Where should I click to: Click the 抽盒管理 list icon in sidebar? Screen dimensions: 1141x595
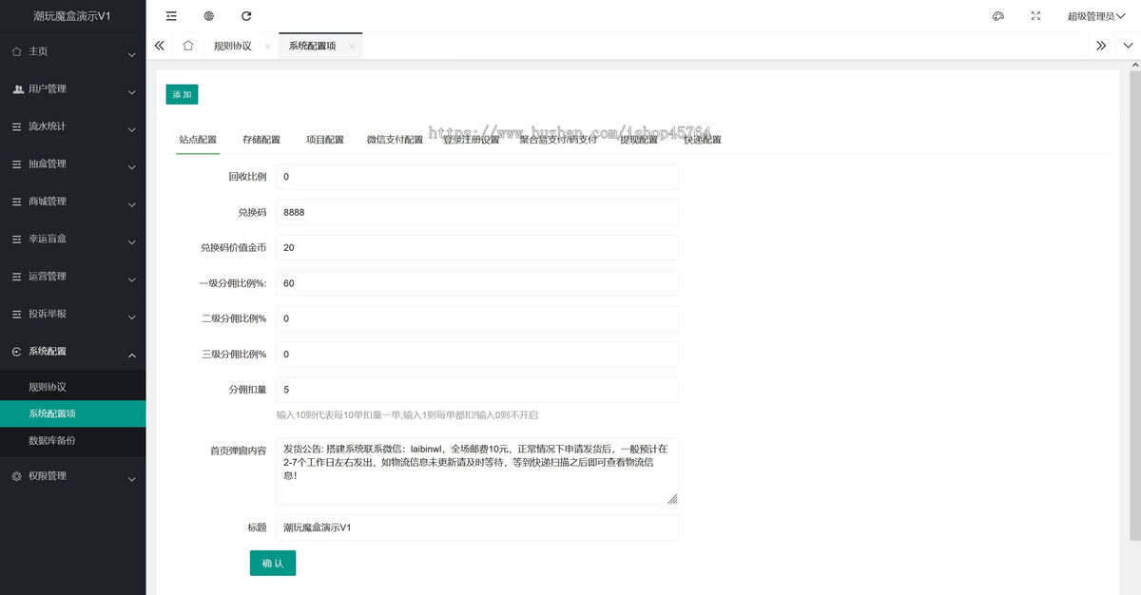pyautogui.click(x=17, y=164)
